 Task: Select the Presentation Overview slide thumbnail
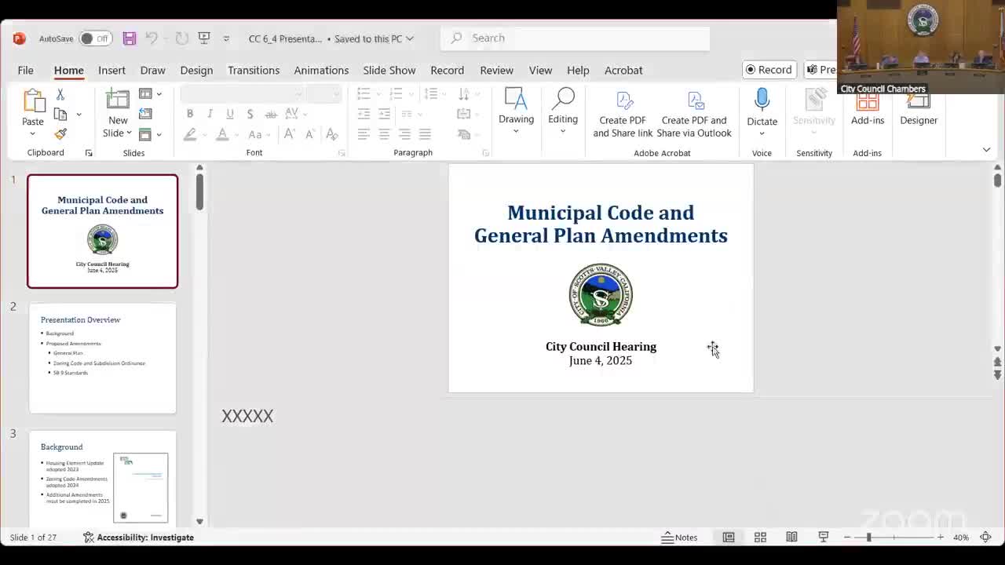(102, 358)
